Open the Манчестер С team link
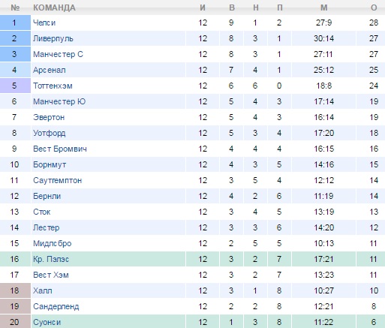Screen dimensions: 385x328 click(x=58, y=54)
